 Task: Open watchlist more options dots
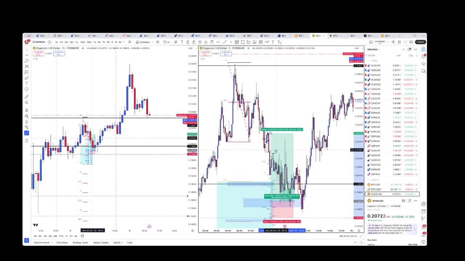pos(416,49)
